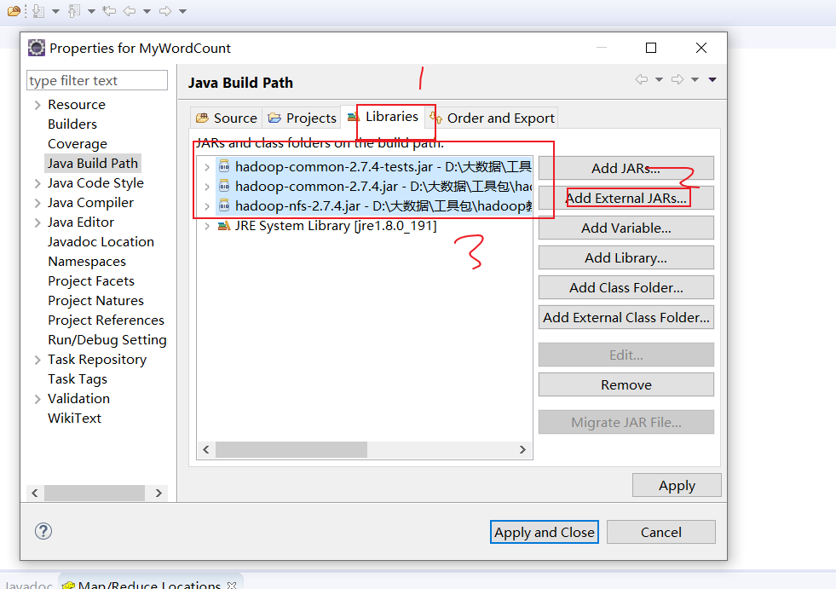Select Project References in the tree
Image resolution: width=836 pixels, height=589 pixels.
[107, 320]
